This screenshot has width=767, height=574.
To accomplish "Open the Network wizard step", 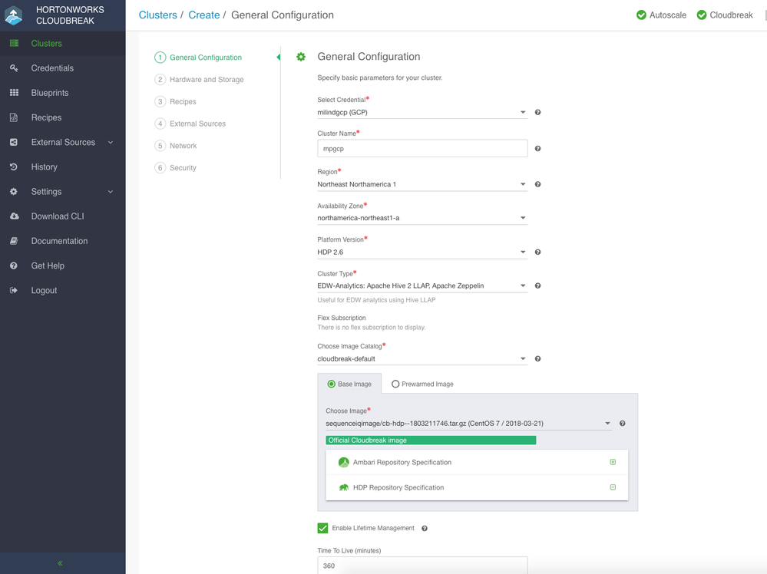I will click(x=183, y=146).
